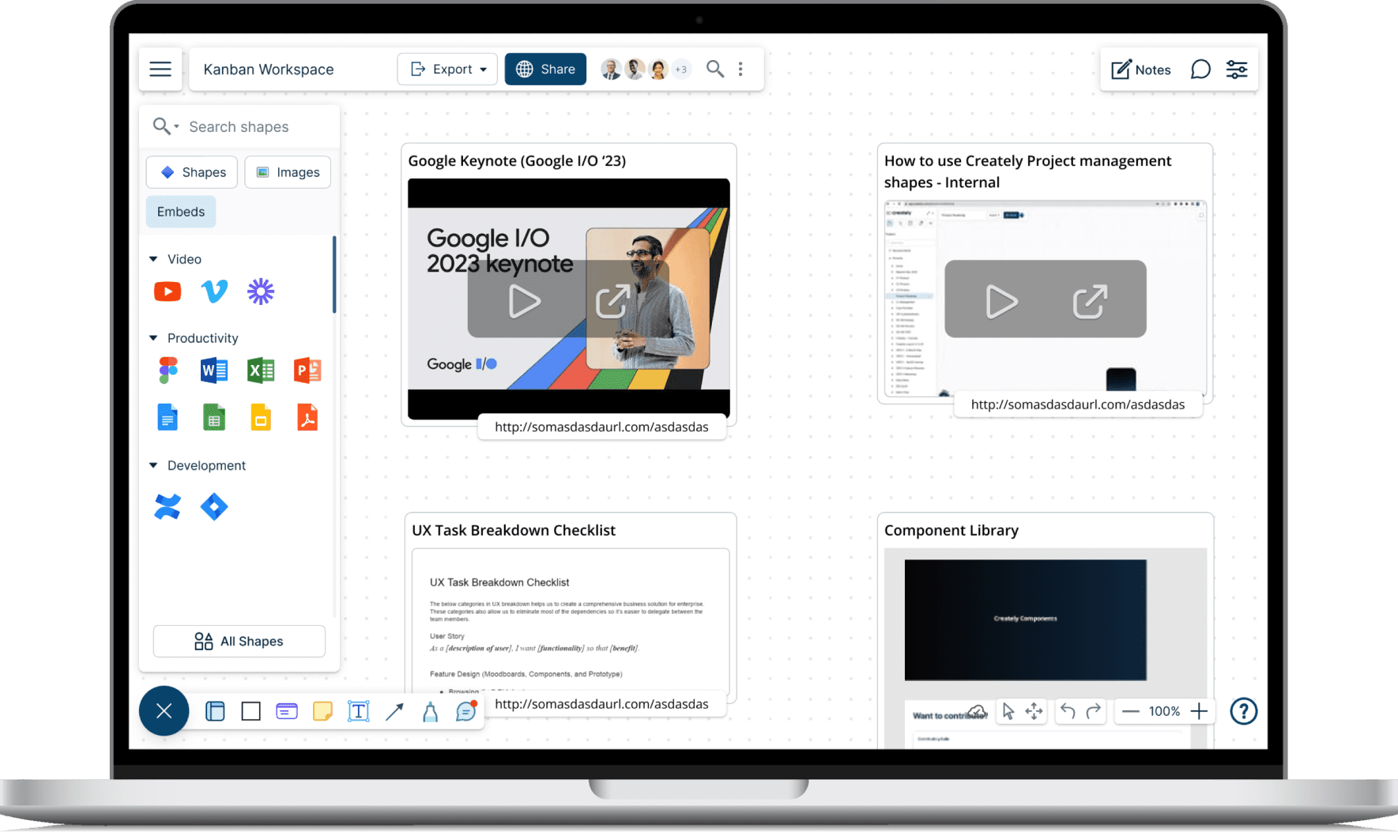Open the Export dropdown
Image resolution: width=1398 pixels, height=832 pixels.
pyautogui.click(x=447, y=70)
